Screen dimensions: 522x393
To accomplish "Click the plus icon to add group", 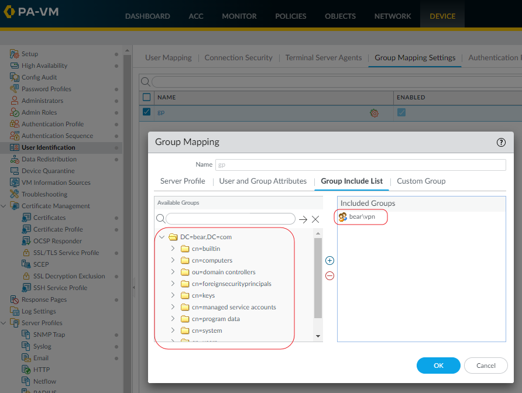I will coord(330,261).
